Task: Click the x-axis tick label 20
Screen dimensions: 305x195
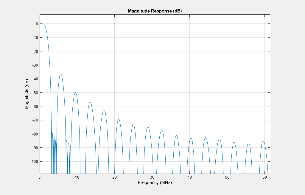Action: point(115,177)
